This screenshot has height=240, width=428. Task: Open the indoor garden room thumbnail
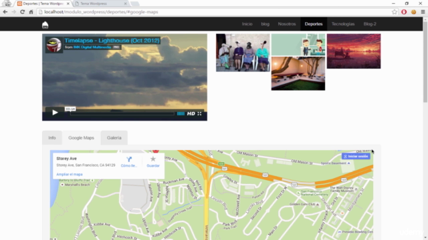(298, 73)
